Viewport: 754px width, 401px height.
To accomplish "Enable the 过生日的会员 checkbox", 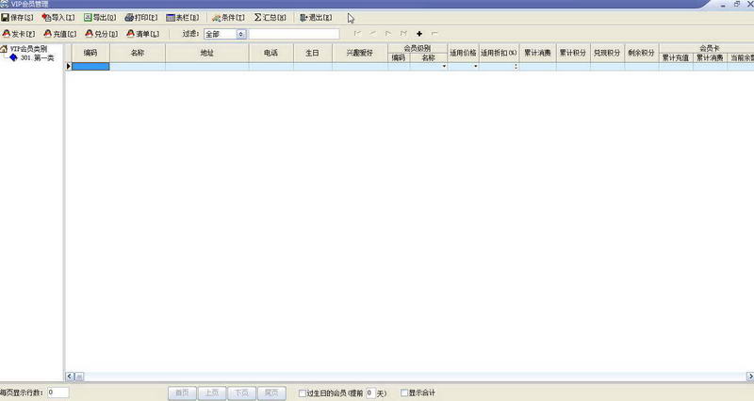I will pyautogui.click(x=302, y=393).
